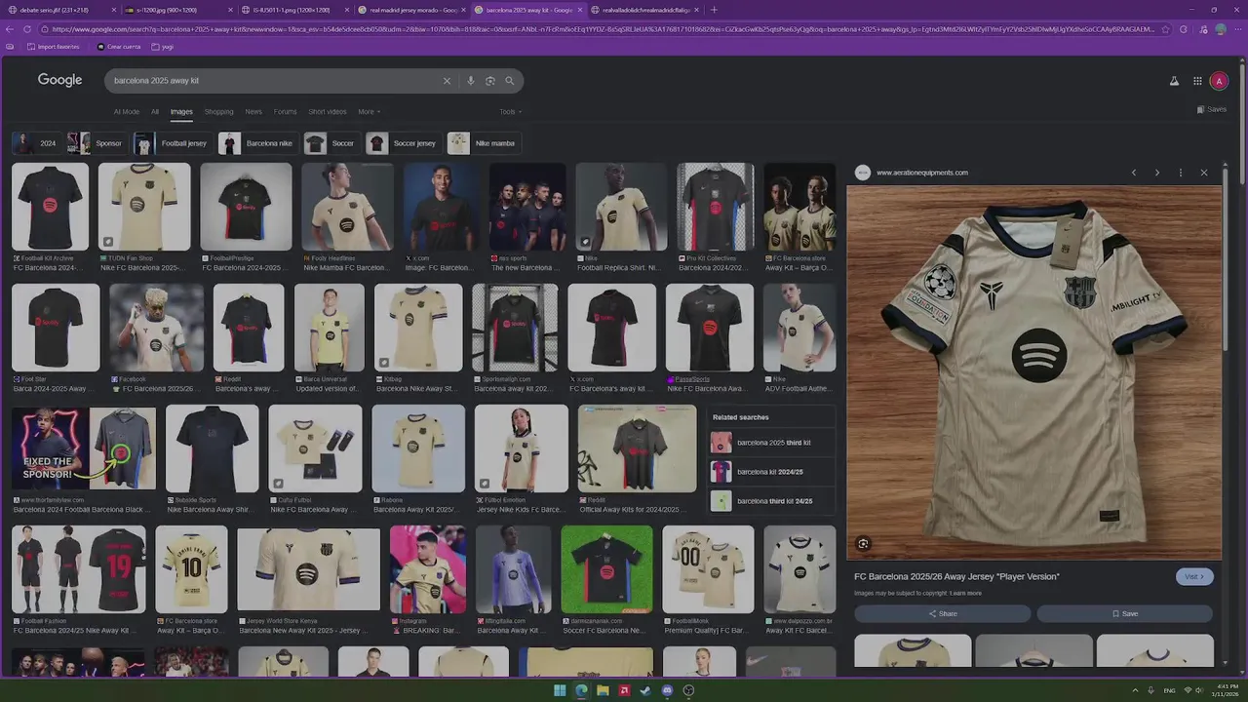This screenshot has height=702, width=1248.
Task: Open new browser tab
Action: pos(714,10)
